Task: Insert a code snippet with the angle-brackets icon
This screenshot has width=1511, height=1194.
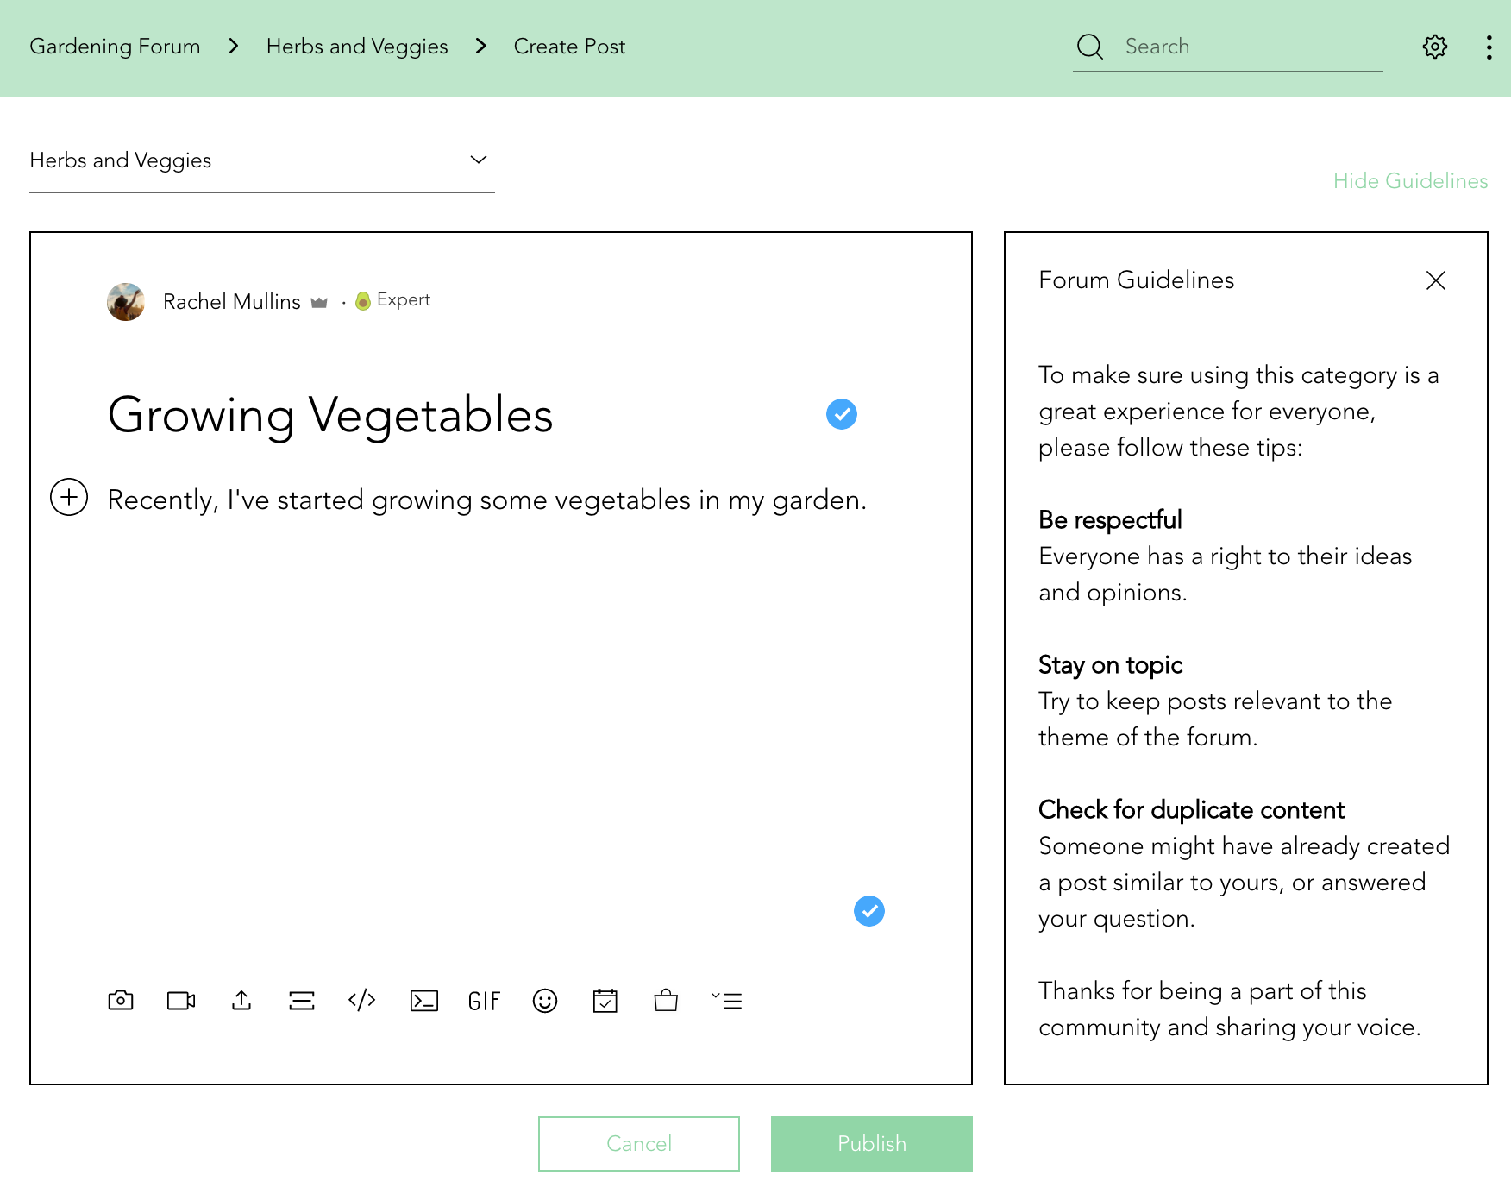Action: [362, 1000]
